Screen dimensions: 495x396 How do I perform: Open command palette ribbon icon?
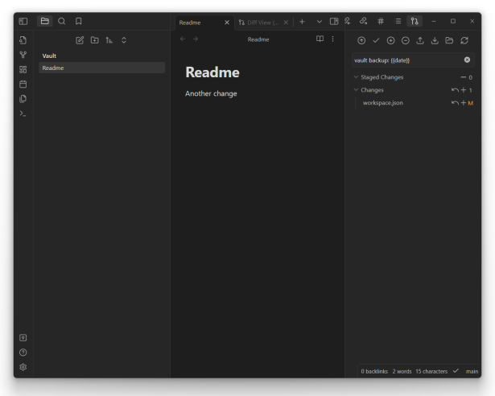[x=23, y=113]
